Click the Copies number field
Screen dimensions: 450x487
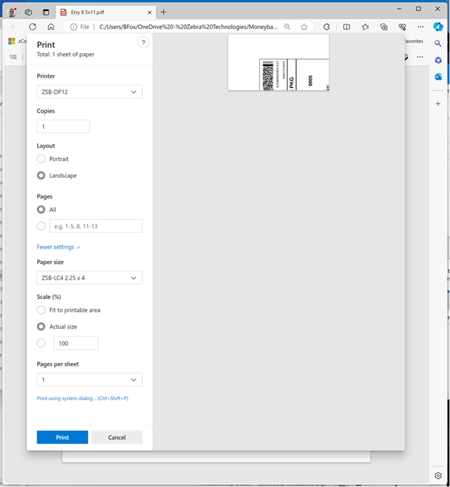(x=63, y=127)
